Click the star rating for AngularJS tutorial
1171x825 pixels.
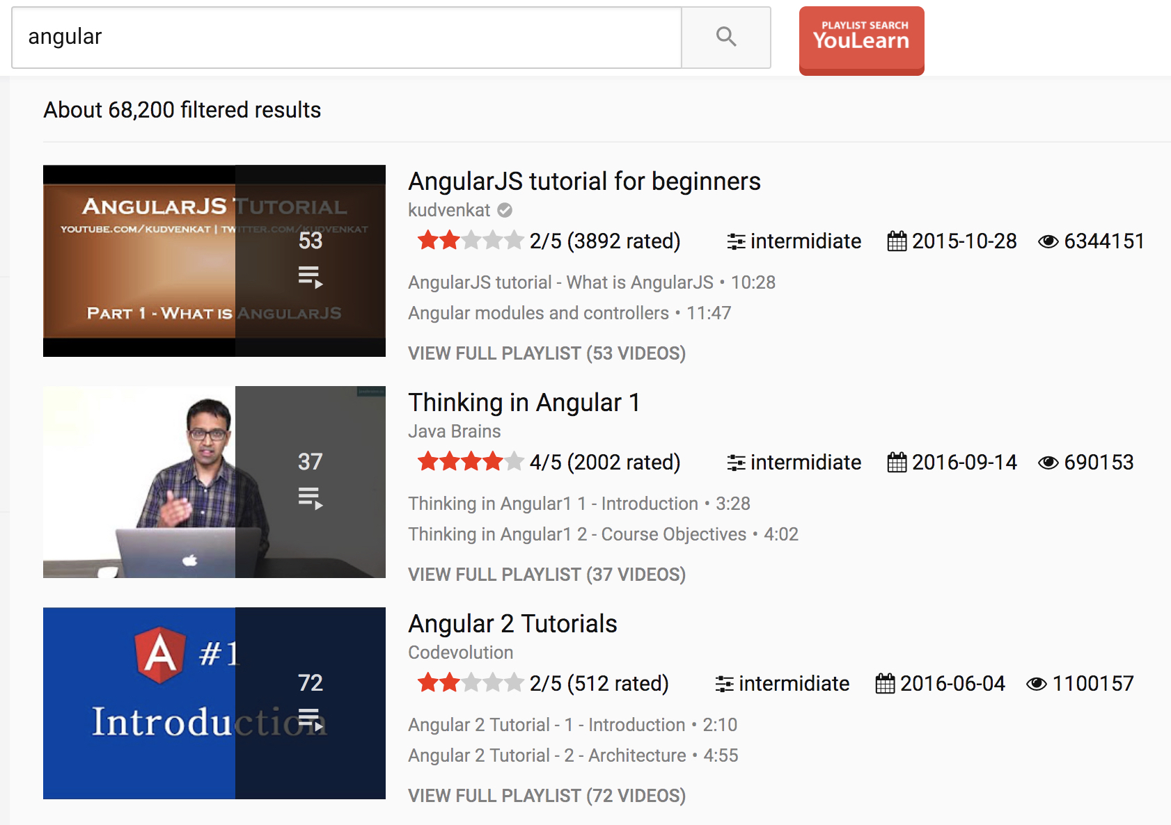click(x=471, y=241)
